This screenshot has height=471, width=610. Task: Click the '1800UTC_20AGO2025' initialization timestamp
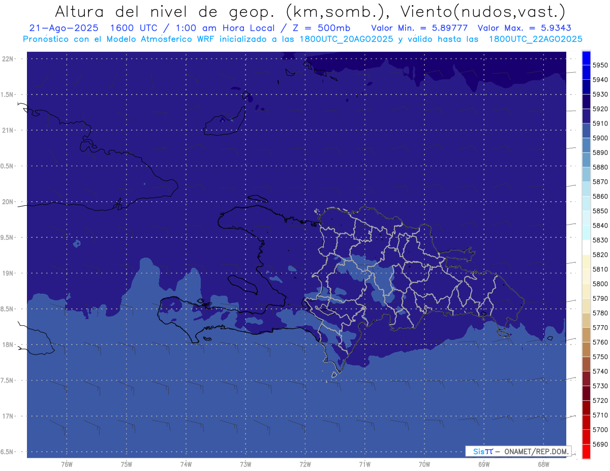click(346, 39)
